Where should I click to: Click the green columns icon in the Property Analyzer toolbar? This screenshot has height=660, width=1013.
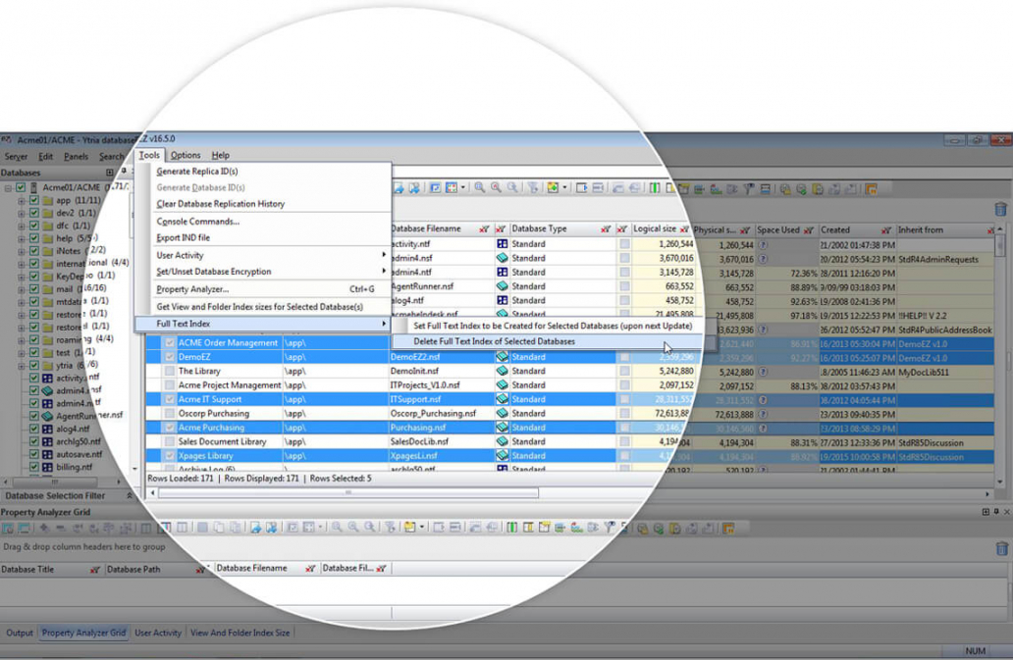(511, 527)
